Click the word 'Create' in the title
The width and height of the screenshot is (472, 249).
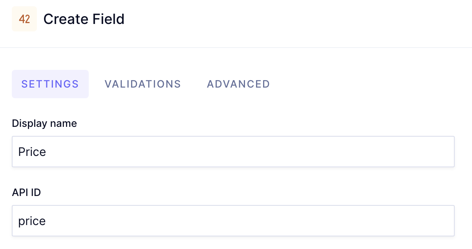pos(66,19)
